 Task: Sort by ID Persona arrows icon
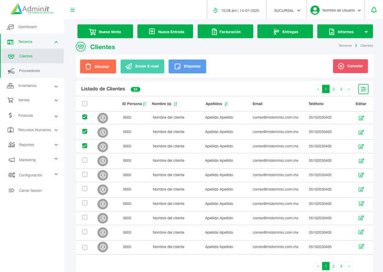click(x=144, y=104)
